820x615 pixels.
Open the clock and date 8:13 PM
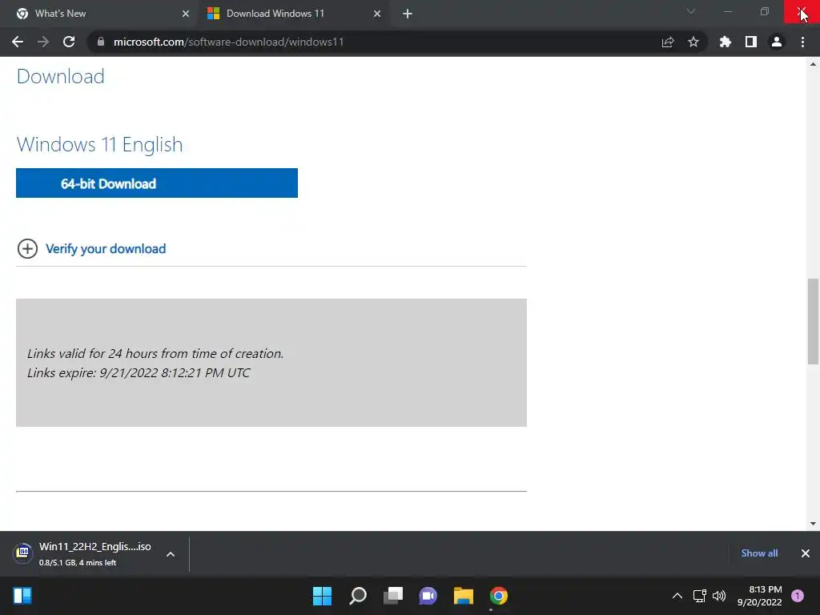click(x=759, y=596)
